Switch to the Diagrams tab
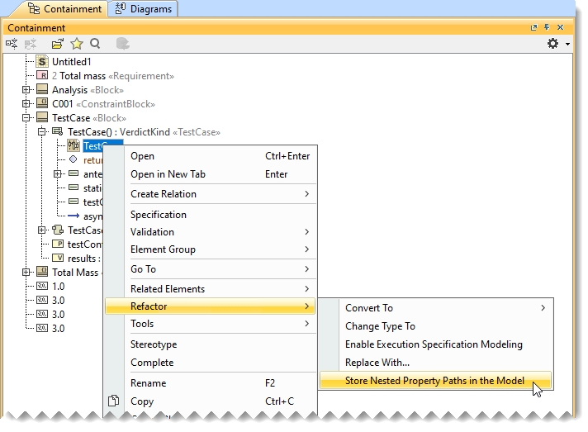Screen dimensions: 588x432 click(x=143, y=9)
